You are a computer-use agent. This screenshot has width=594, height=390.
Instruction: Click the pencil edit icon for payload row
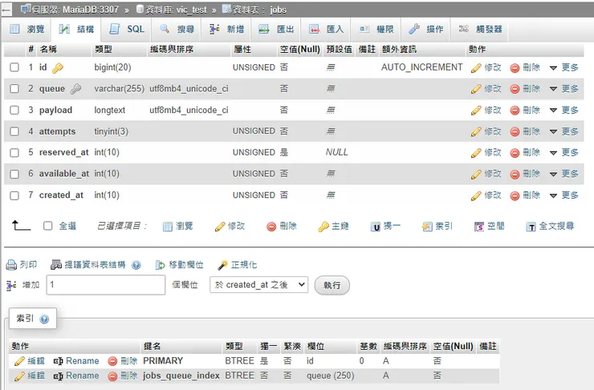pos(476,111)
